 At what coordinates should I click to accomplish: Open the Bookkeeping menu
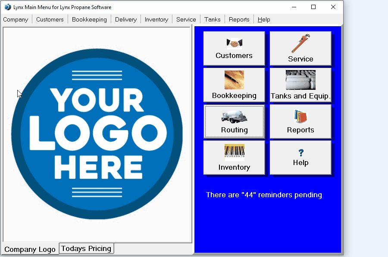click(x=89, y=19)
